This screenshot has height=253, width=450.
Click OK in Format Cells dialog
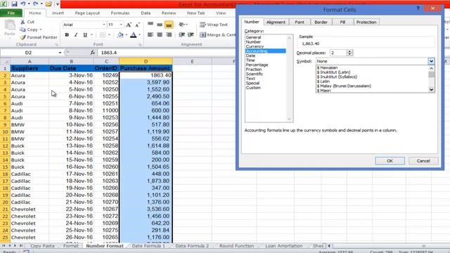pos(390,161)
